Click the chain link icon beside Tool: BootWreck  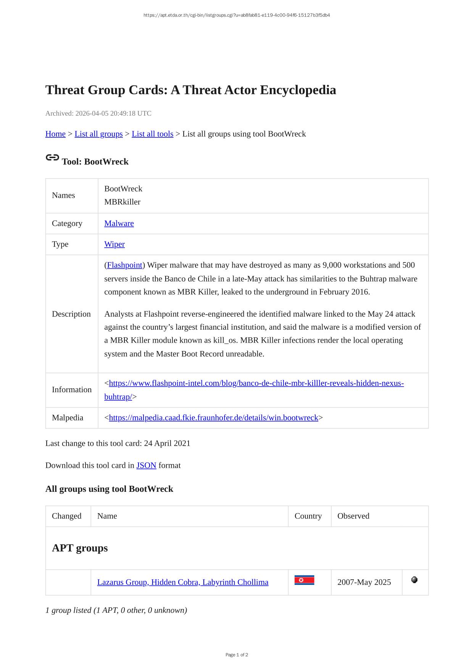pos(52,158)
